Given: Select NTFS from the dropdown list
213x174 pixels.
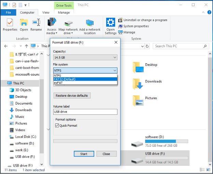Looking at the screenshot, I should tap(85, 76).
